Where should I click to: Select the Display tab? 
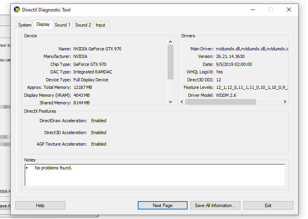[x=43, y=24]
